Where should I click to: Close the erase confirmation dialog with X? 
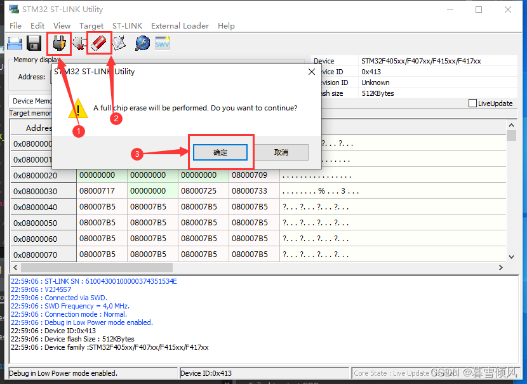coord(312,72)
